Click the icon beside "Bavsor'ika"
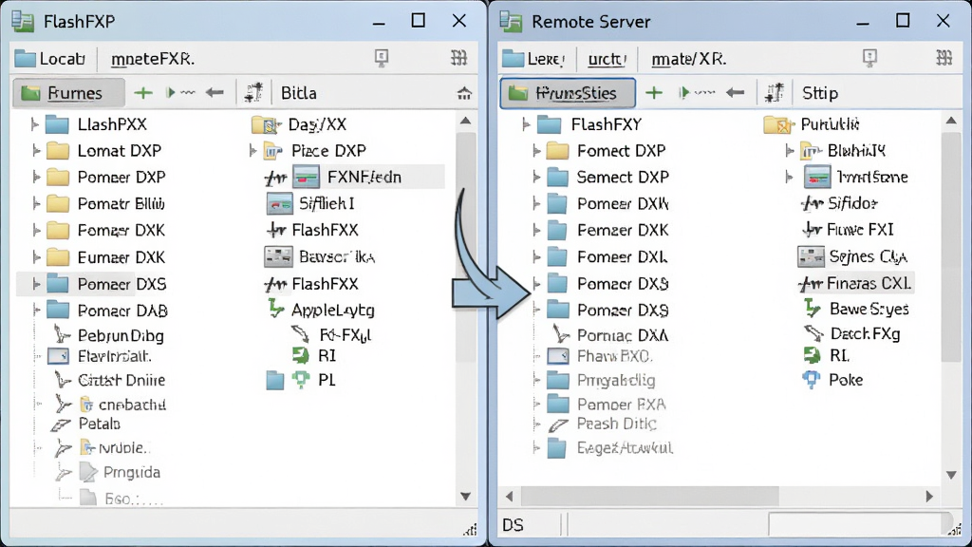The image size is (972, 547). [278, 256]
